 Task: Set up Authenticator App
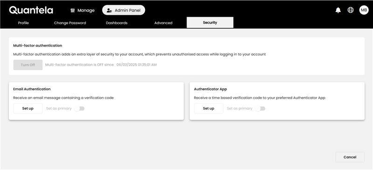pos(208,108)
